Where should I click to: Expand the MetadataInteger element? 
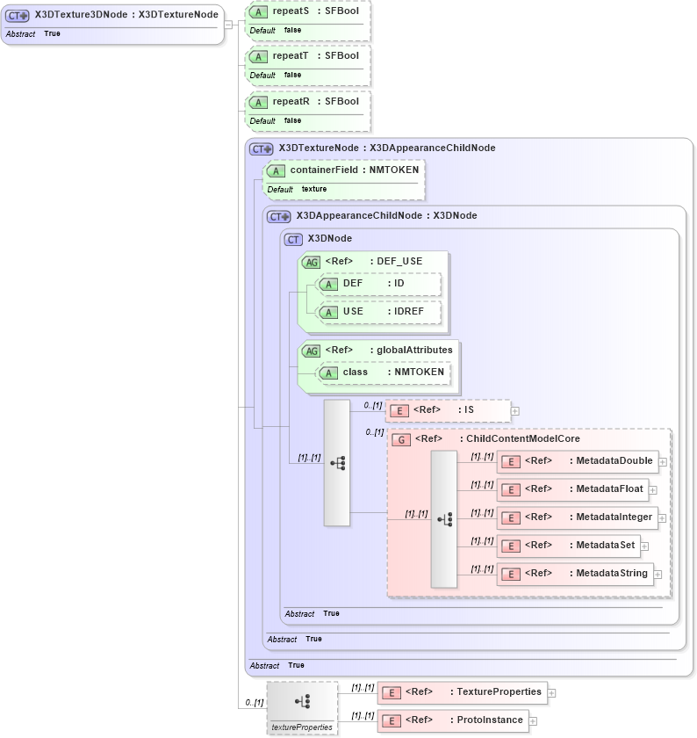point(662,518)
